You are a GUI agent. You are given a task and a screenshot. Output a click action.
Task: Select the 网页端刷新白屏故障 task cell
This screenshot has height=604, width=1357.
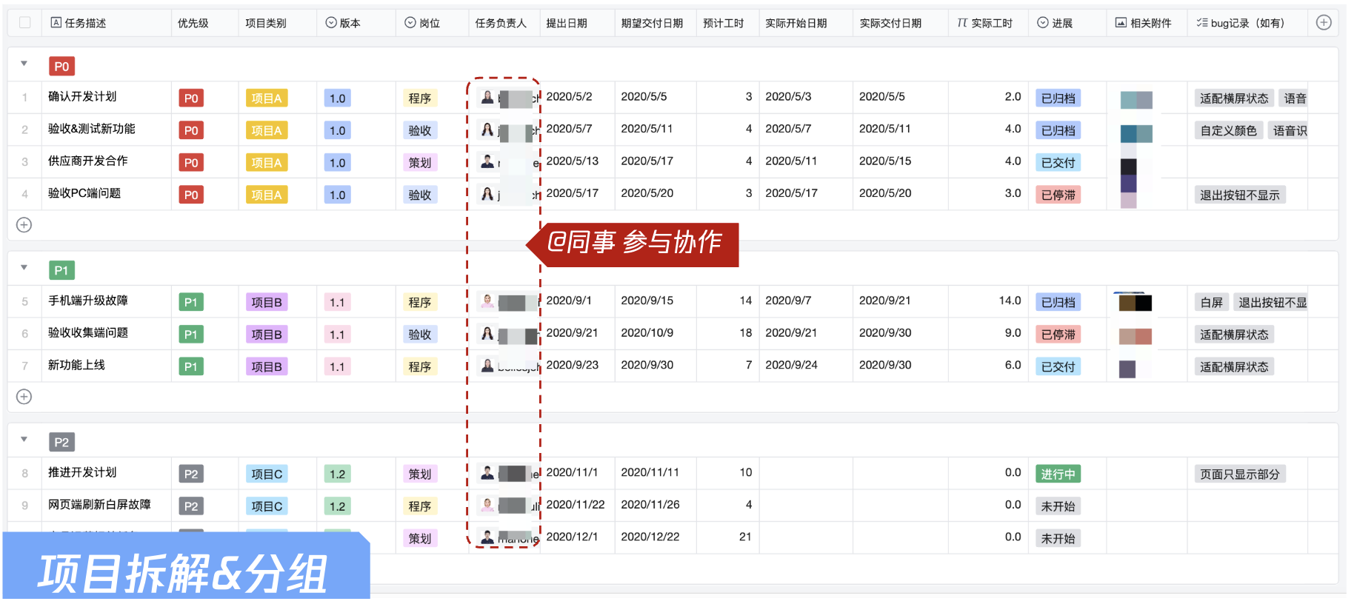coord(106,506)
